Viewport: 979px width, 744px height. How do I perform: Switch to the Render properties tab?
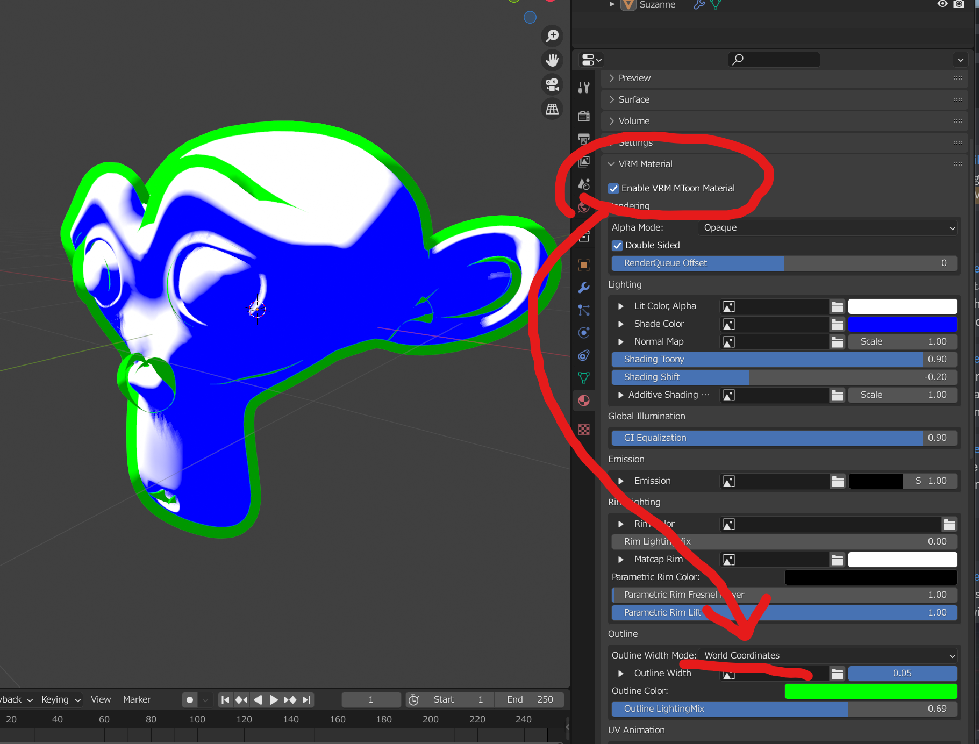click(x=584, y=116)
